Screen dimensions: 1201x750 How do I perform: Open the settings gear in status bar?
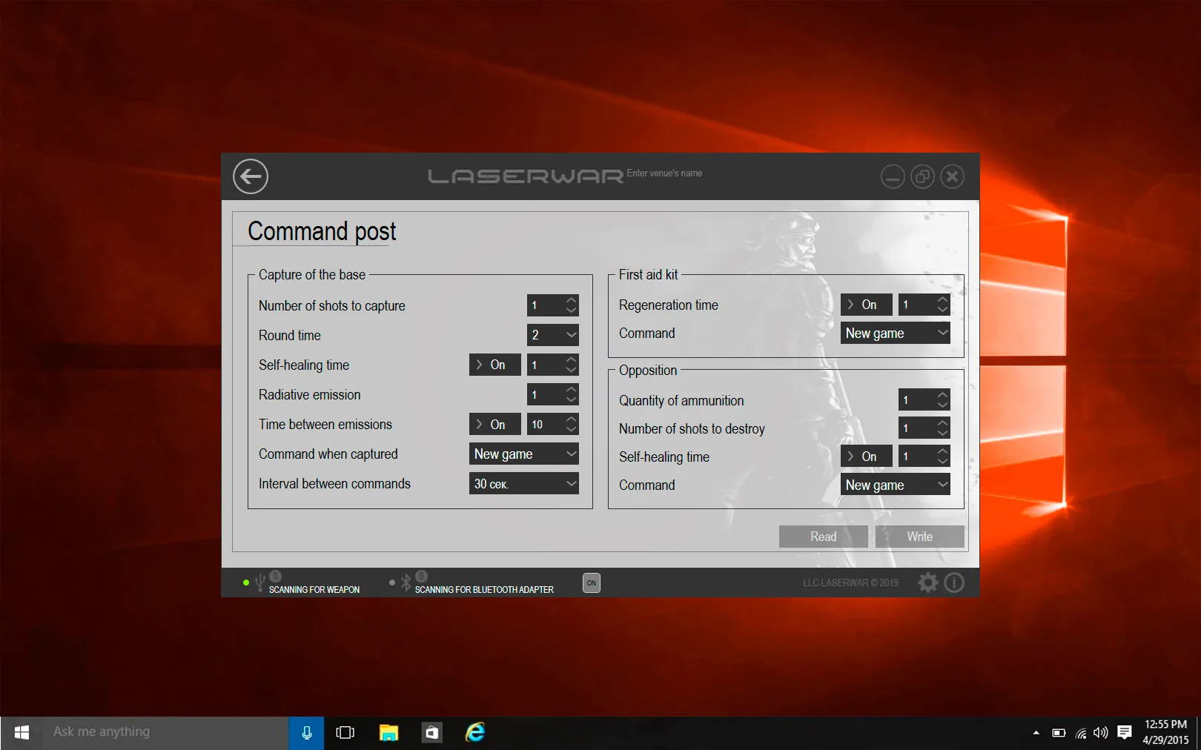point(927,583)
